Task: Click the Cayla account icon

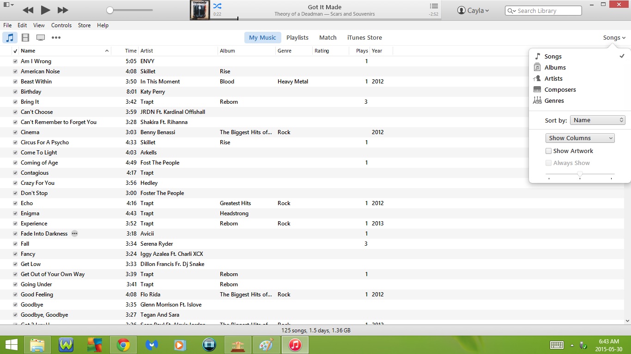Action: (x=461, y=10)
